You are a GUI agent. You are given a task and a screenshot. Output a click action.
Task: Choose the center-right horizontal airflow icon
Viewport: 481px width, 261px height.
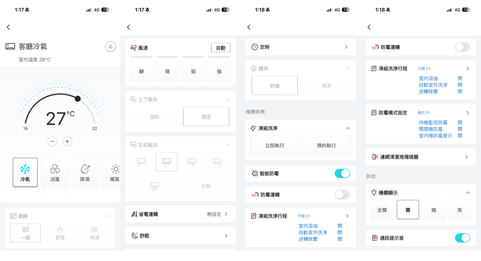tap(192, 162)
